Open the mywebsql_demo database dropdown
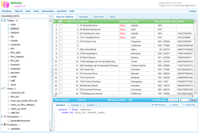The image size is (198, 133). 50,16
